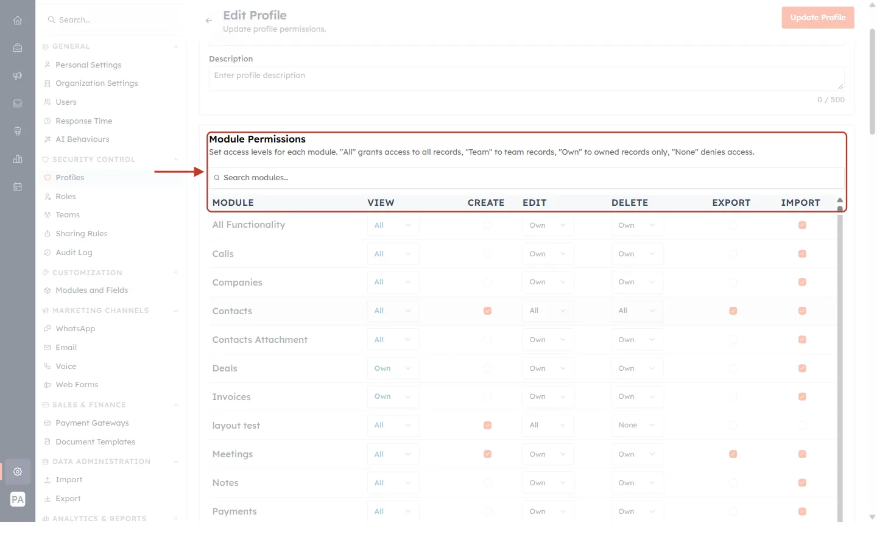Open the inbox icon in left rail
The width and height of the screenshot is (877, 548).
tap(18, 104)
